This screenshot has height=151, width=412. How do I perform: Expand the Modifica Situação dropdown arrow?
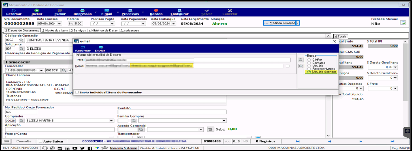[298, 23]
